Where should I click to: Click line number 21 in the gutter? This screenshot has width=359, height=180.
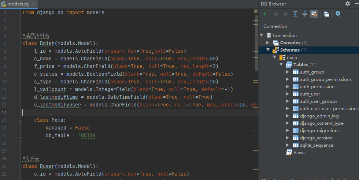pos(4,166)
